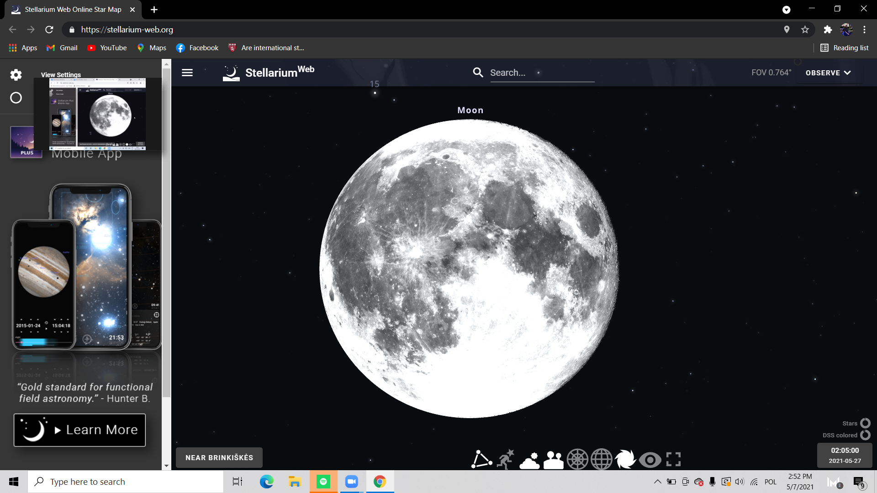The image size is (877, 493).
Task: Toggle night mode eye icon
Action: pyautogui.click(x=650, y=460)
